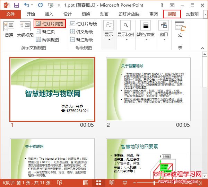Viewport: 208px width, 187px height.
Task: Click the vertical scrollbar thumb
Action: [205, 72]
